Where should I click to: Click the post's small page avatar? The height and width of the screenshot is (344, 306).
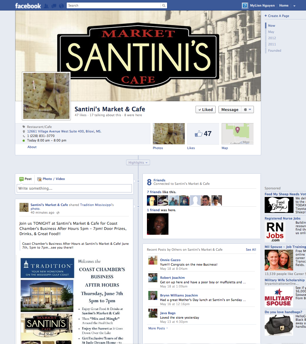click(x=24, y=207)
